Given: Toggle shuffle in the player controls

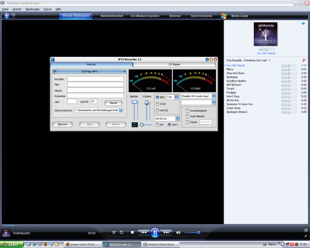Looking at the screenshot, I should pos(114,233).
